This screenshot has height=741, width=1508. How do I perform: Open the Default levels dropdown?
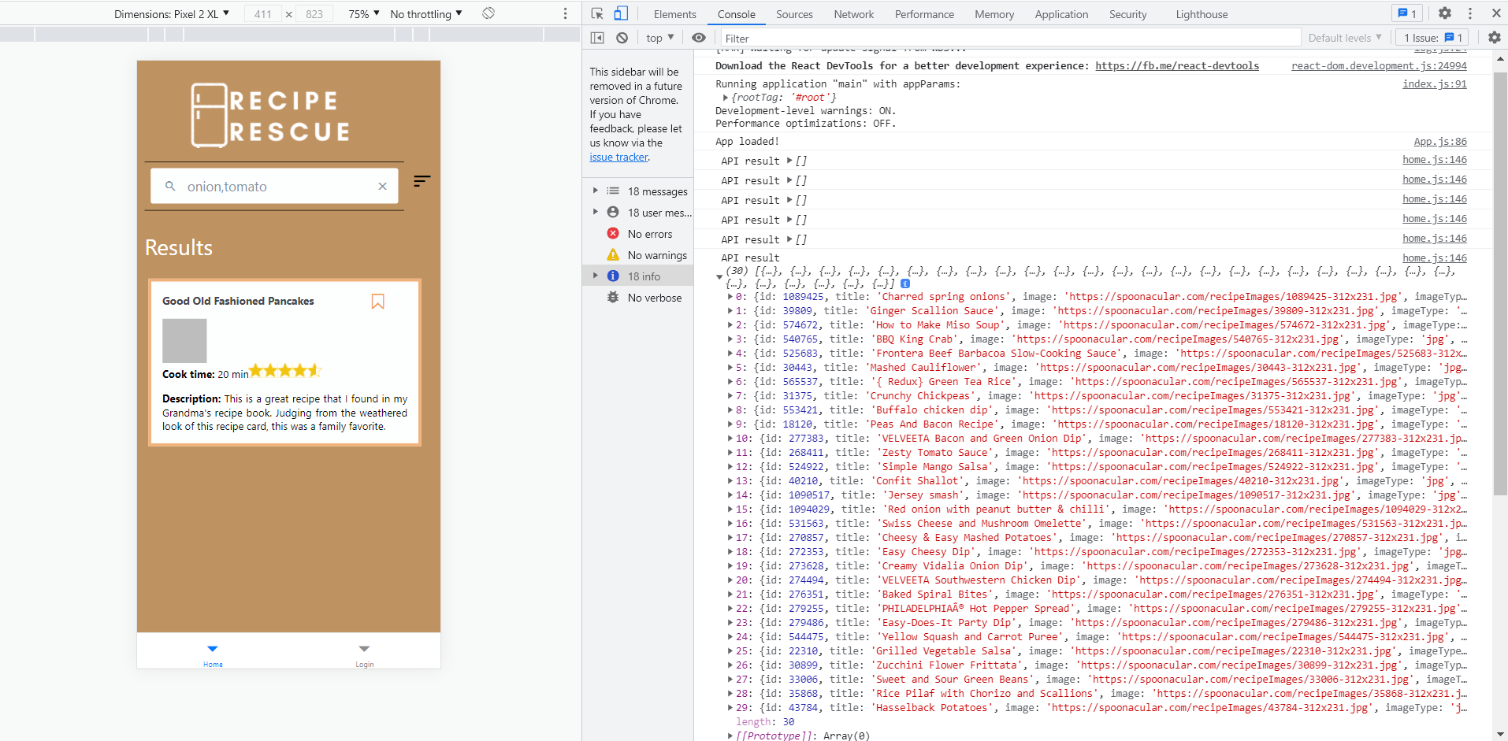1345,38
